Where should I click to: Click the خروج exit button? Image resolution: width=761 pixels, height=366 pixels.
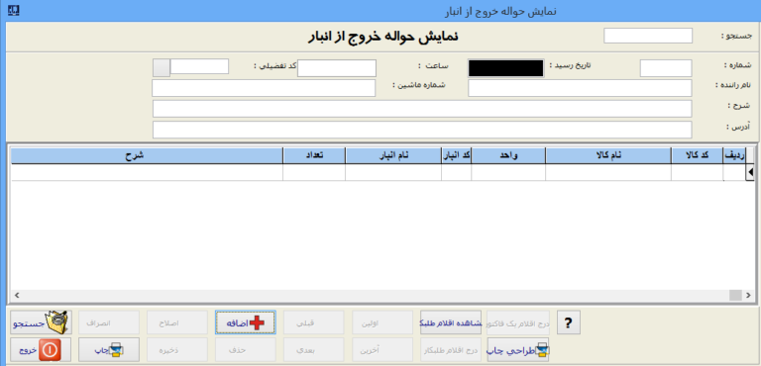click(42, 349)
